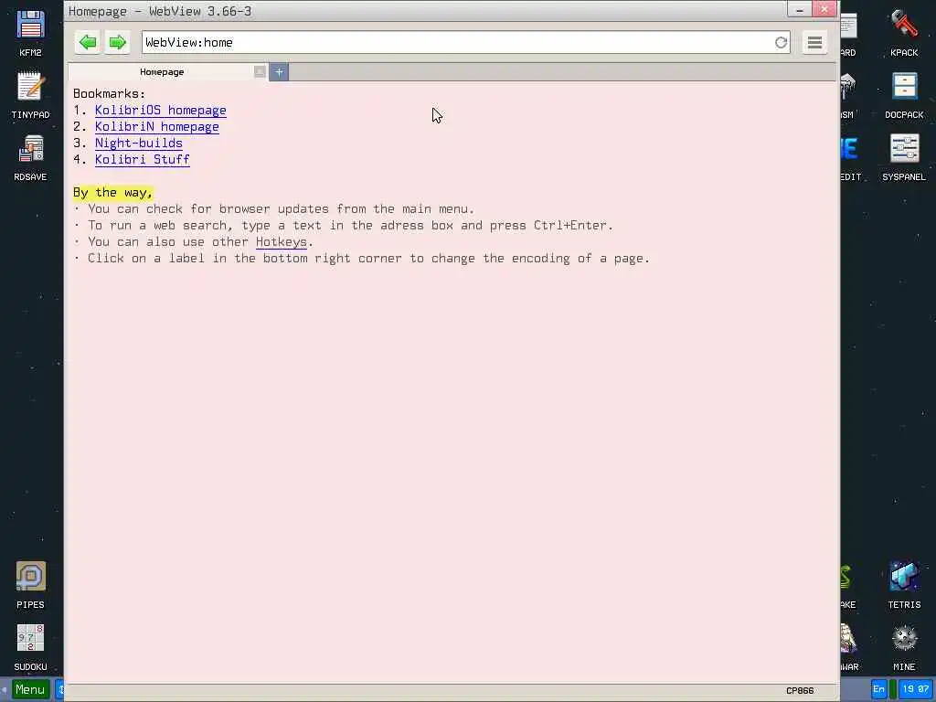Open the Hotkeys link
936x702 pixels.
(x=282, y=241)
